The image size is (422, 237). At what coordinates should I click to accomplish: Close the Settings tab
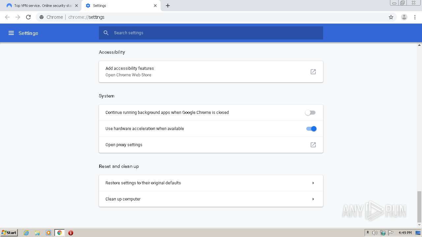point(155,6)
